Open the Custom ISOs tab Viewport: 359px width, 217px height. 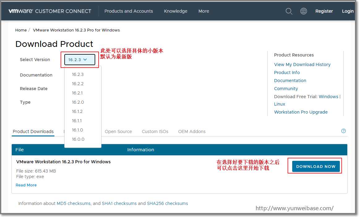click(155, 131)
